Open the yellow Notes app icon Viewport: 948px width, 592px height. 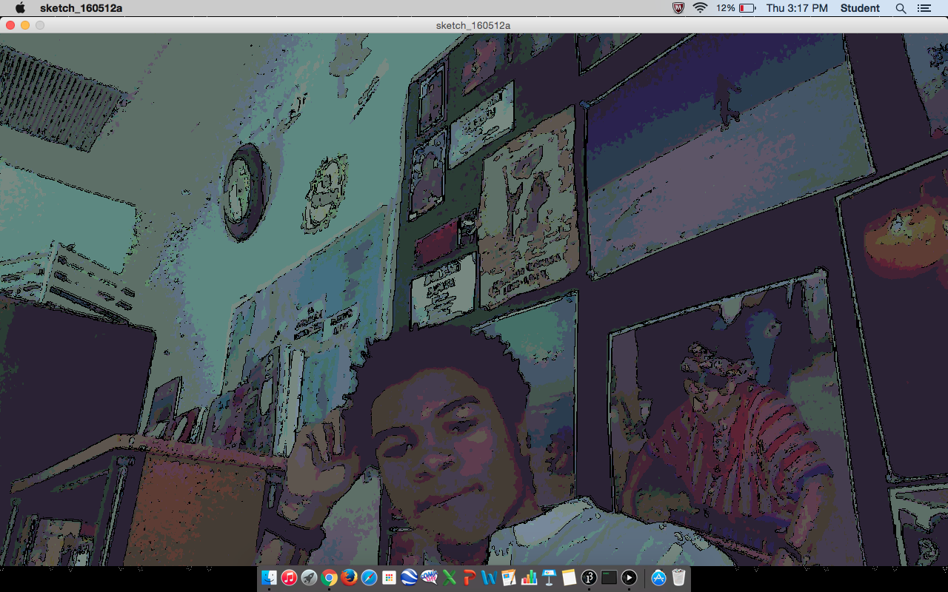coord(570,578)
